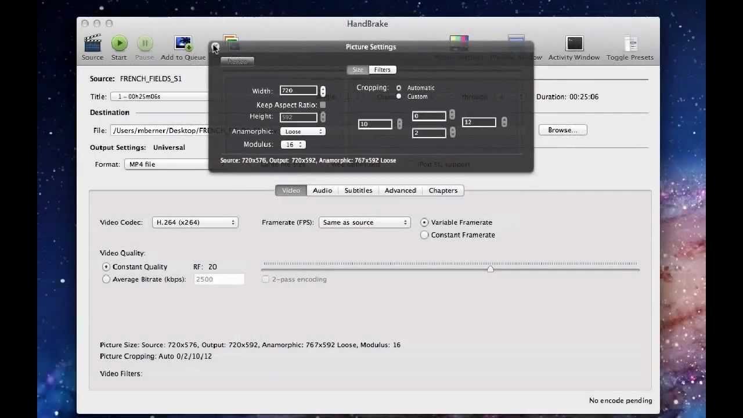Viewport: 743px width, 418px height.
Task: Select the Constant Quality radio button
Action: [106, 267]
